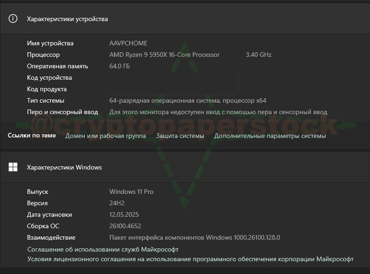Screen dimensions: 370x274
Task: Click the 64,0 ГБ memory value
Action: click(x=120, y=66)
